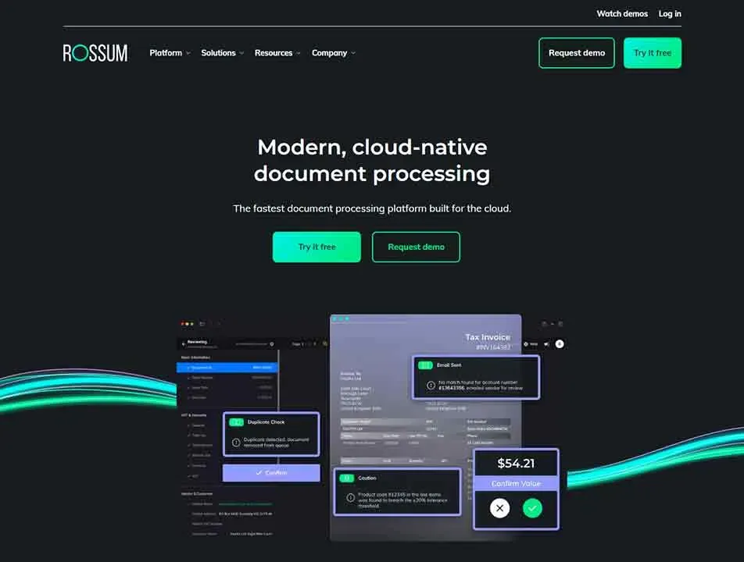
Task: Click the info icon in the Duplicate Check card
Action: 236,443
